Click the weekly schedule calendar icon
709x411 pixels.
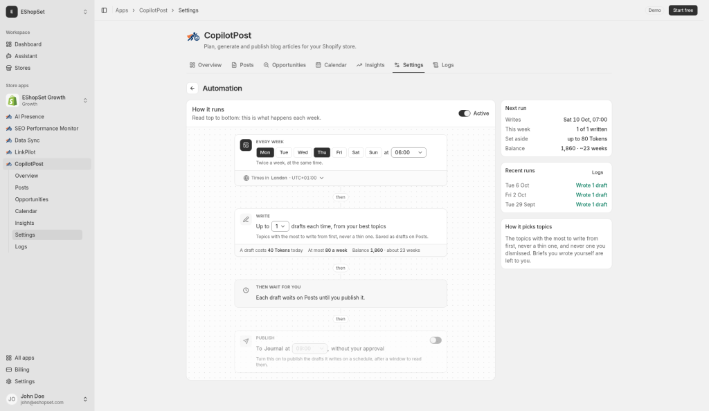tap(246, 145)
